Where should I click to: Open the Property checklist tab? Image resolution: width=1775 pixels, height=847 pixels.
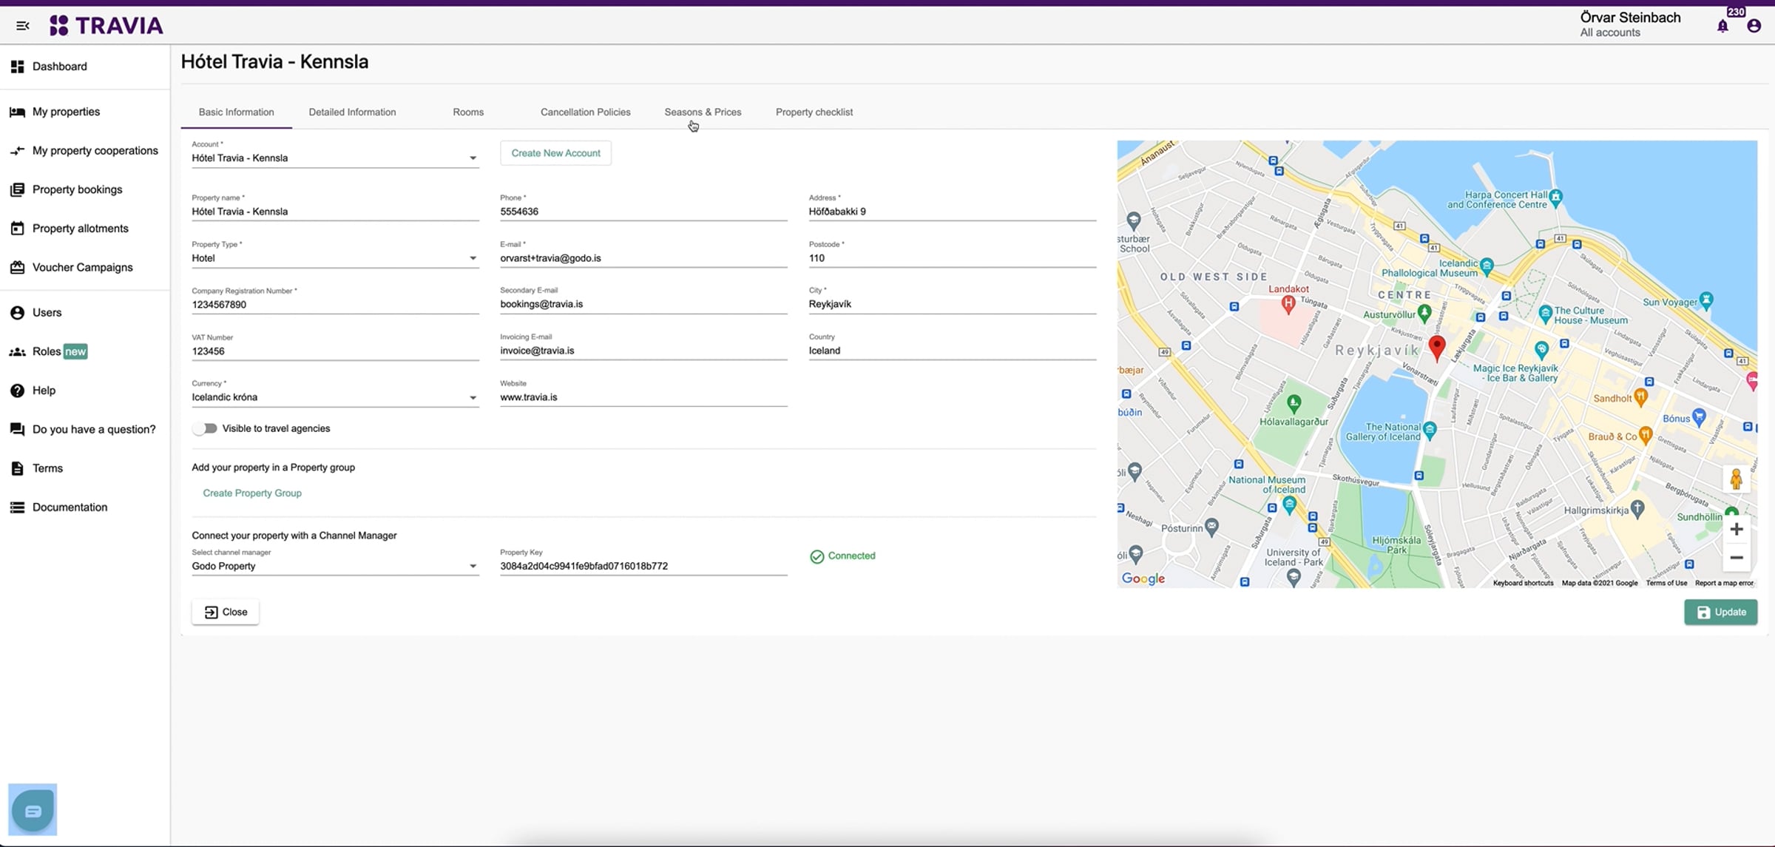coord(814,112)
